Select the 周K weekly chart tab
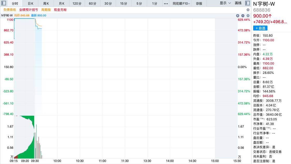 46,4
